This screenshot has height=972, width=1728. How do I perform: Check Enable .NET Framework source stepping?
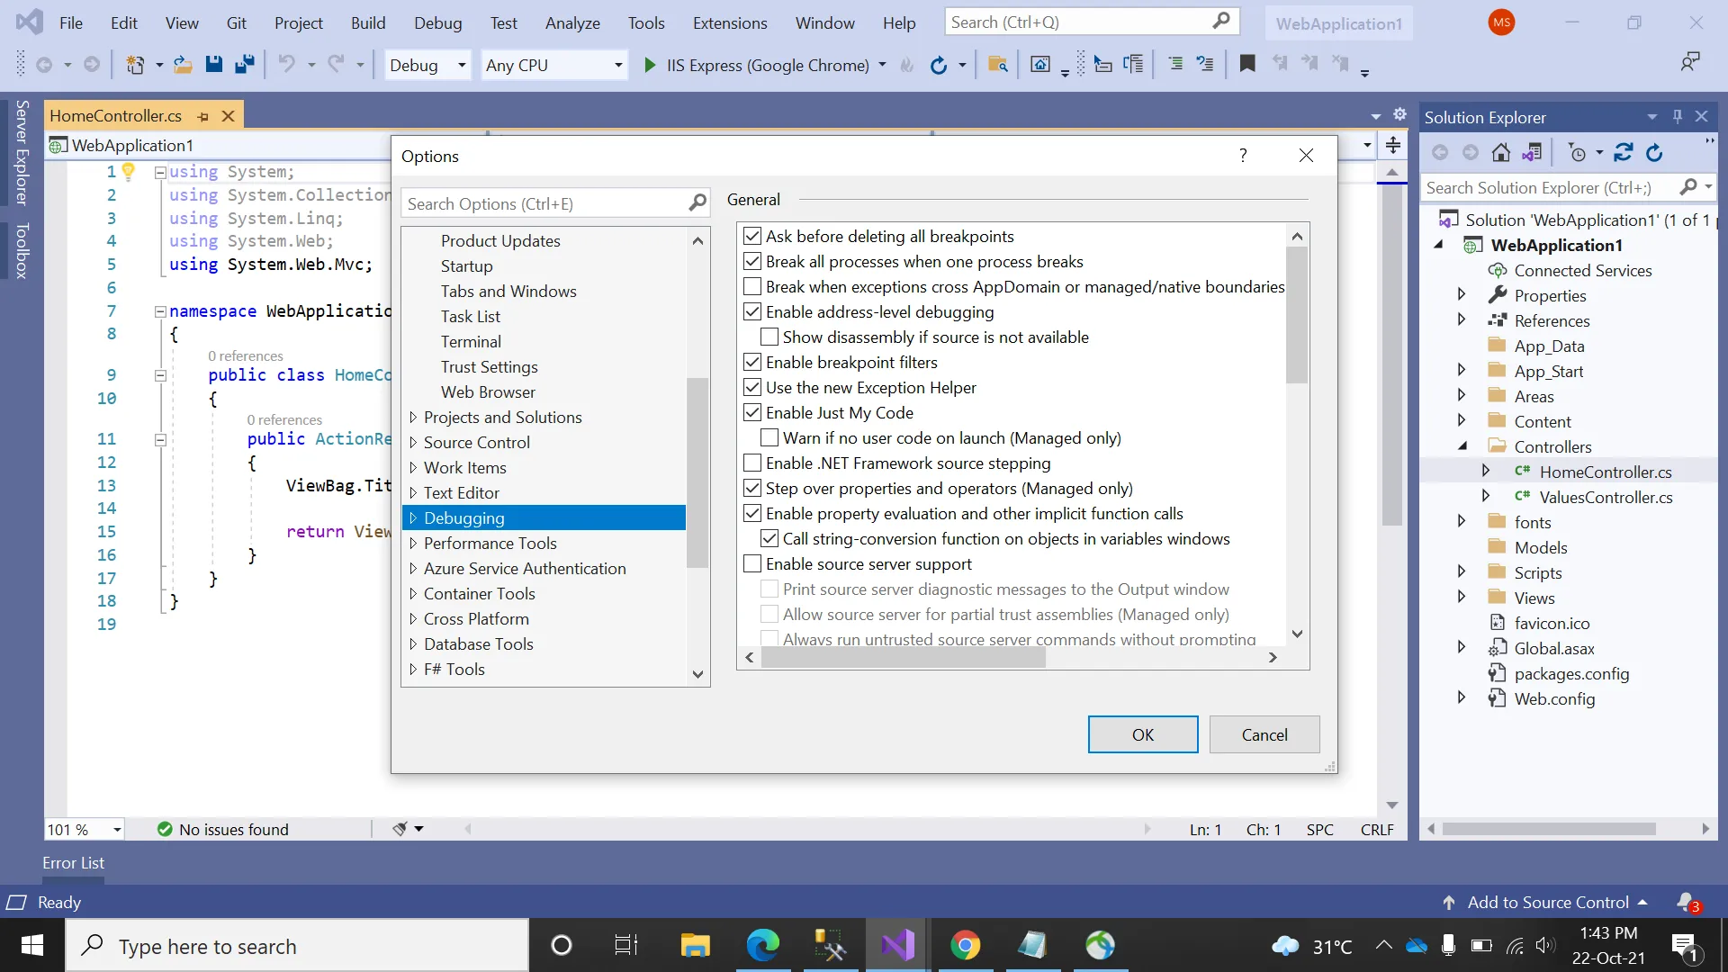[752, 463]
